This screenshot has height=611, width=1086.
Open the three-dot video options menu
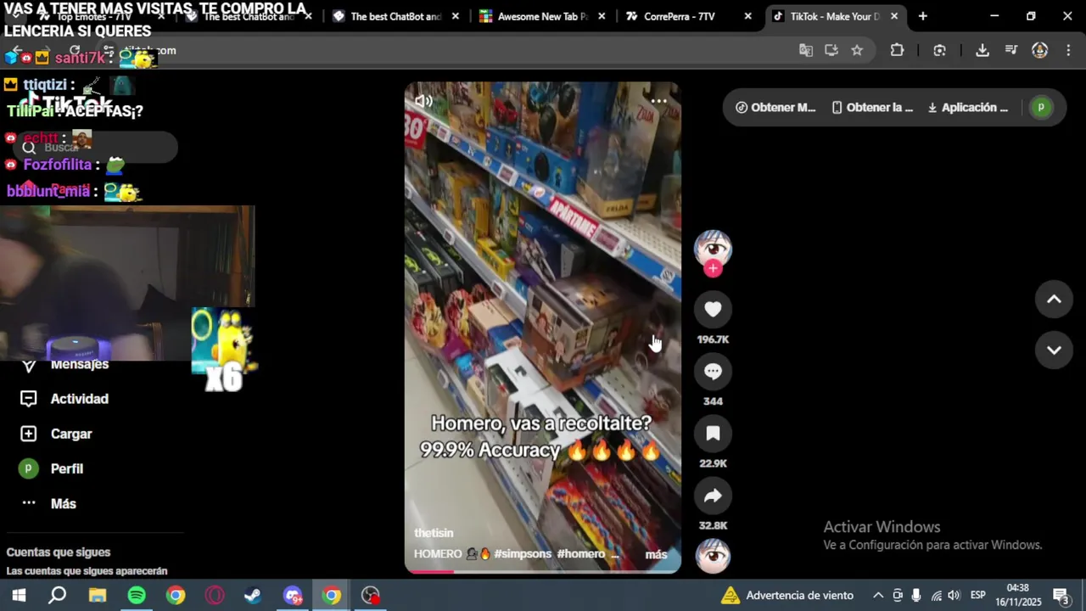point(659,101)
